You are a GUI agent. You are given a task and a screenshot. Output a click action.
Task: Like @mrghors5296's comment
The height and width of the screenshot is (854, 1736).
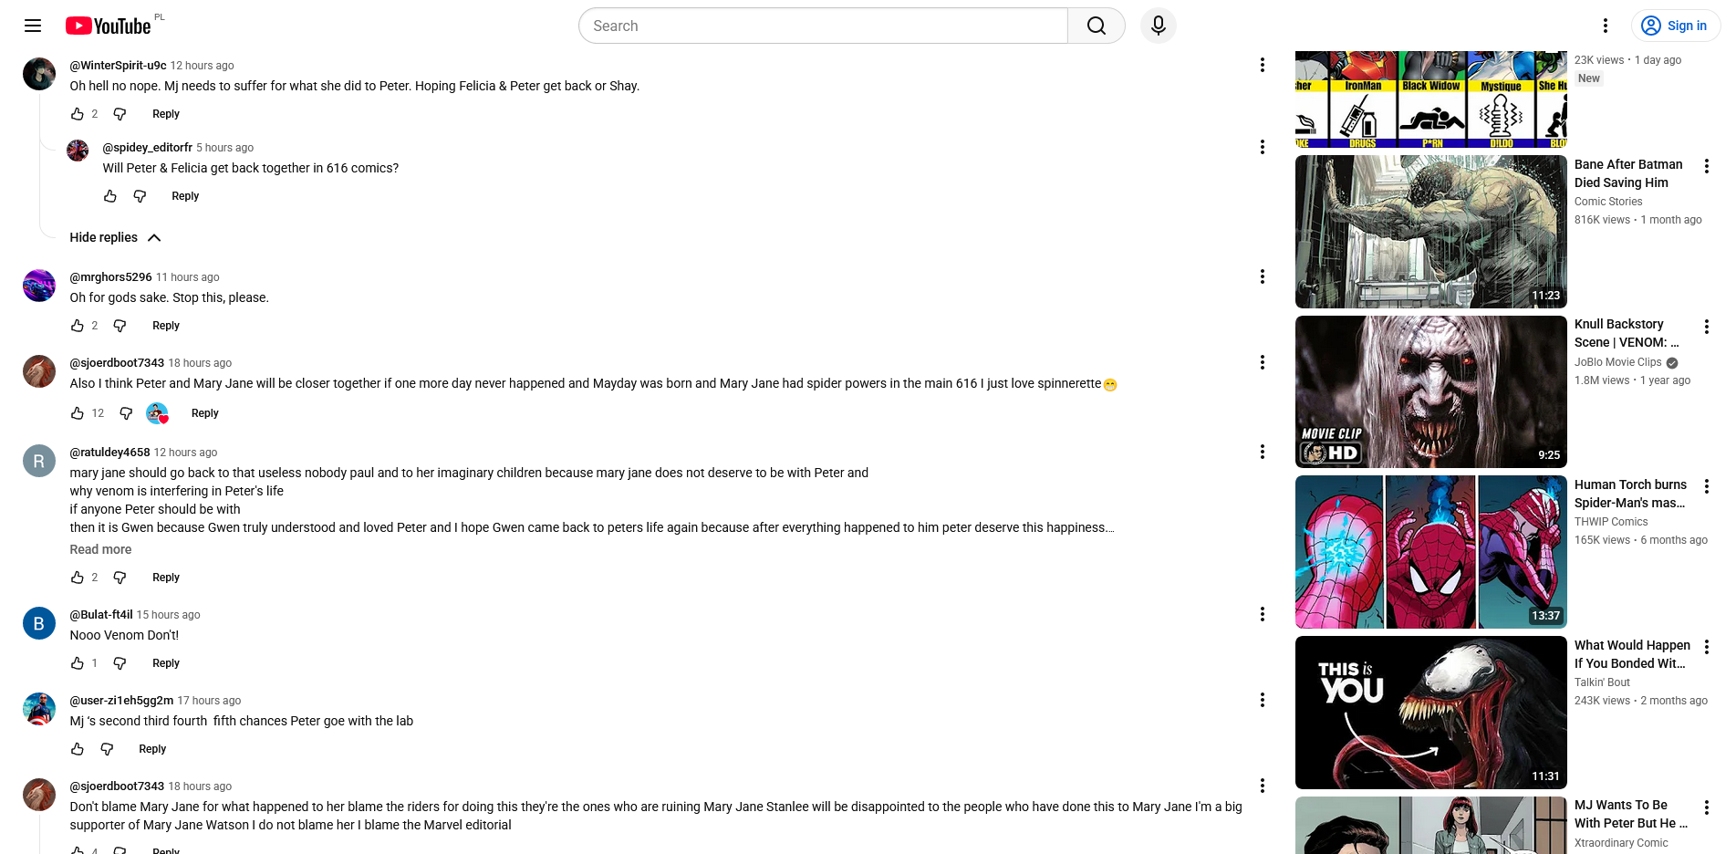tap(78, 326)
